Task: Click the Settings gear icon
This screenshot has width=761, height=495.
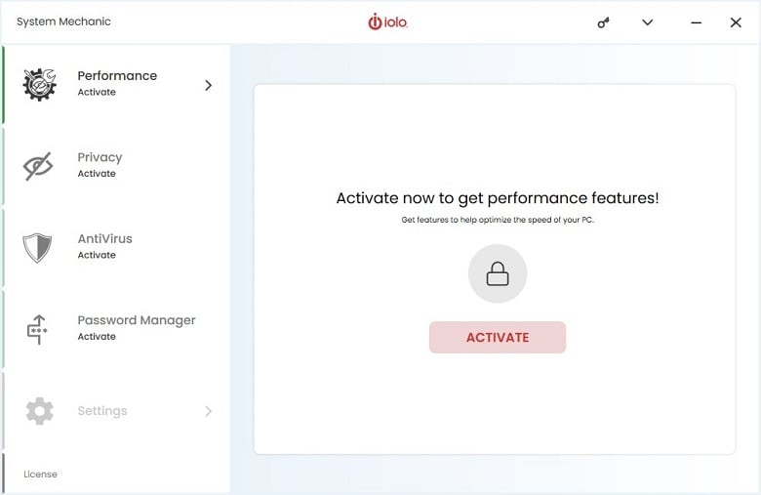Action: 39,411
